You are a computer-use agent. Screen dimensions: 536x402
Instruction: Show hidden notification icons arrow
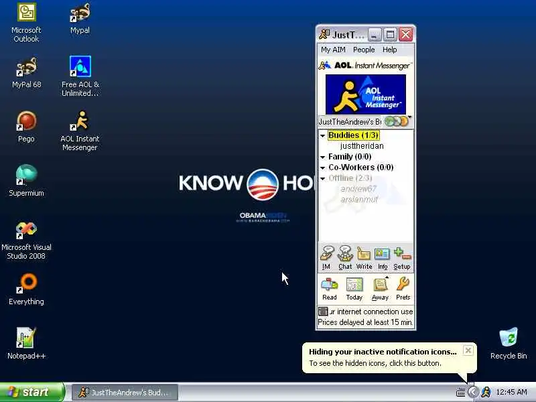(473, 392)
